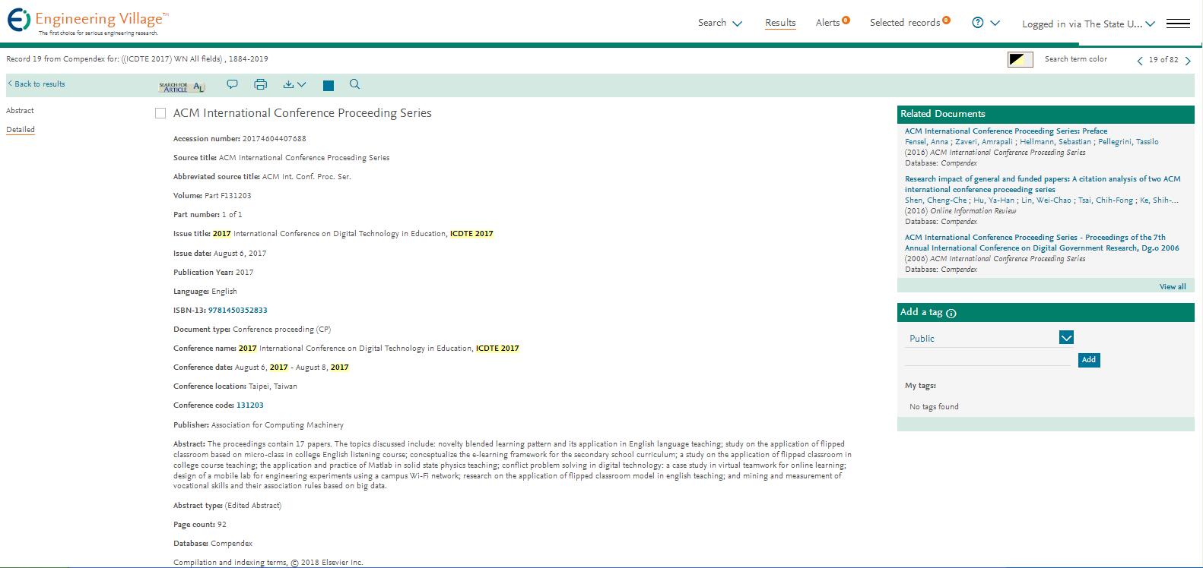Viewport: 1203px width, 568px height.
Task: Open the Search for Article link resolver
Action: tap(182, 87)
